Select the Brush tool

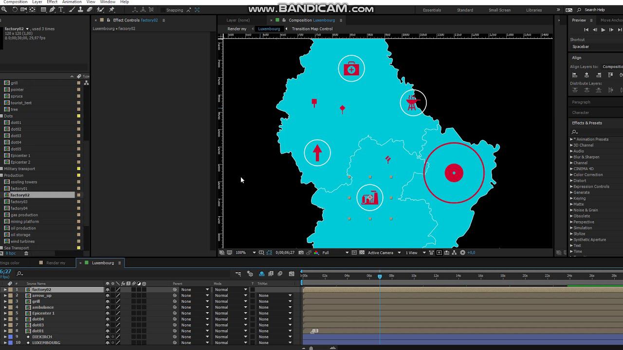coord(72,10)
